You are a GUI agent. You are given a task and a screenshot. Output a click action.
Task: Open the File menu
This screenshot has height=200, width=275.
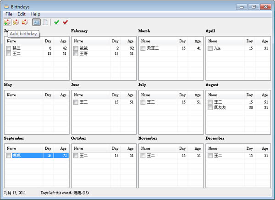point(9,14)
